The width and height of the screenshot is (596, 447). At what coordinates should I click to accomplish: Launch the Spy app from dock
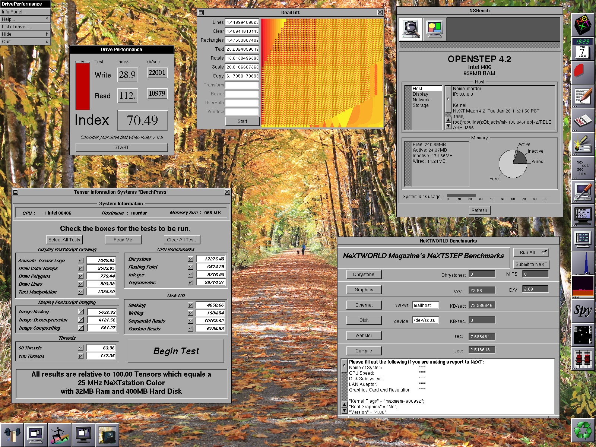pos(583,310)
